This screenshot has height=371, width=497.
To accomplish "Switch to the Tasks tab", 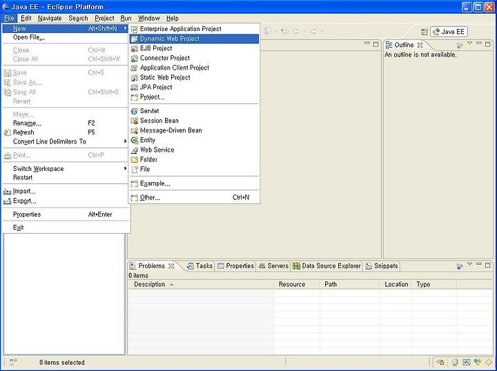I will pos(199,266).
